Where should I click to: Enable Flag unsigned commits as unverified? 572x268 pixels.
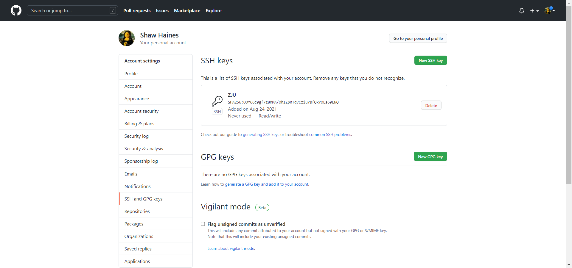click(x=203, y=224)
